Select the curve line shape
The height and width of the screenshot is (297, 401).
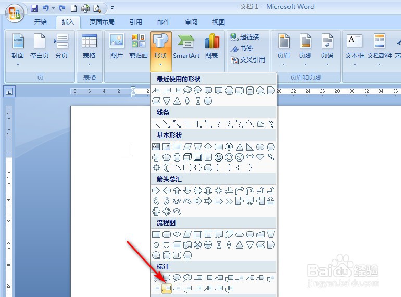[x=249, y=124]
